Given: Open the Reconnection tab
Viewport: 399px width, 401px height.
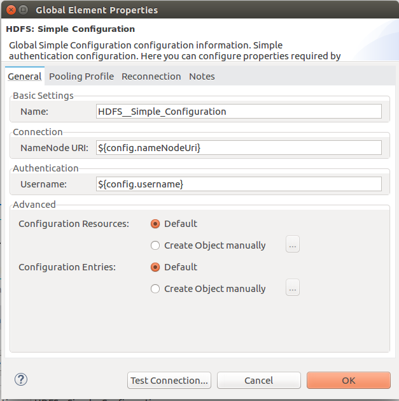Looking at the screenshot, I should coord(151,77).
